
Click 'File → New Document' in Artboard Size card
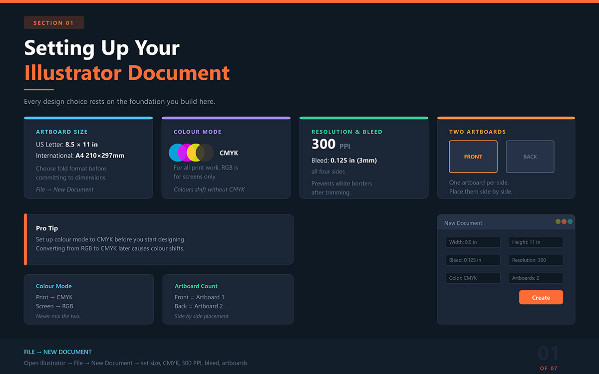click(65, 189)
